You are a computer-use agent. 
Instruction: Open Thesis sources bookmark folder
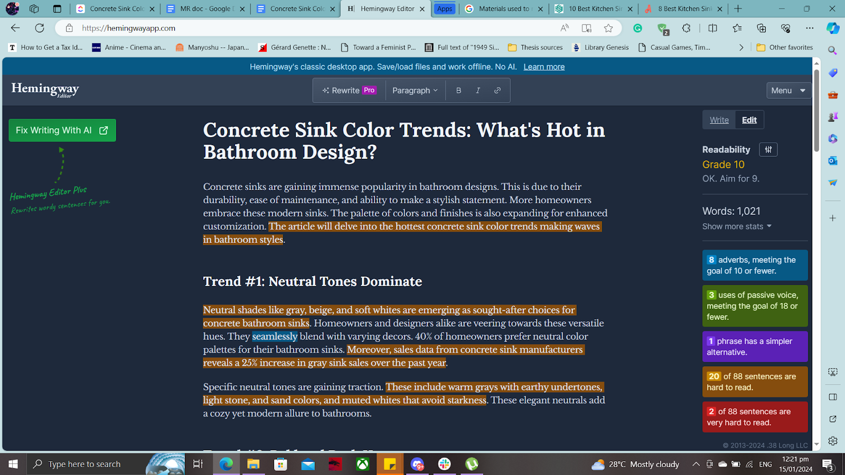tap(536, 47)
